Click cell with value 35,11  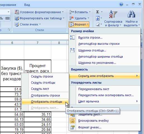click(x=38, y=114)
